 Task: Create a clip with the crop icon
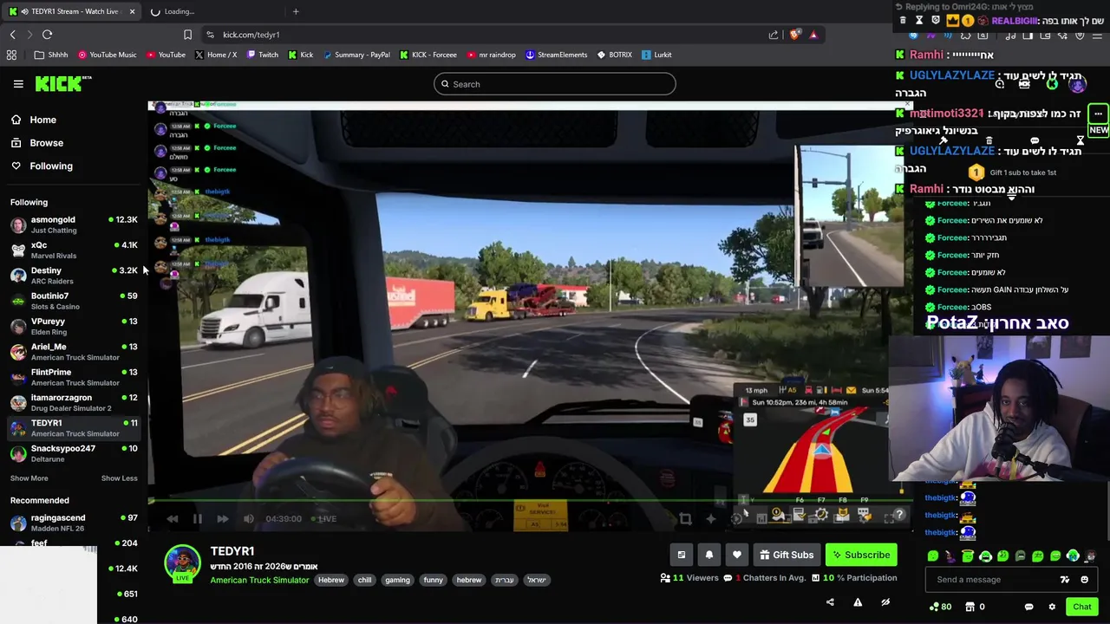[x=686, y=519]
